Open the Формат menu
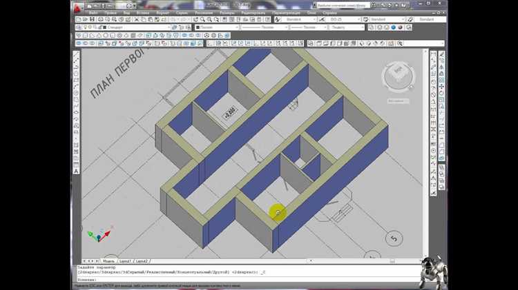518x290 pixels. click(x=163, y=13)
